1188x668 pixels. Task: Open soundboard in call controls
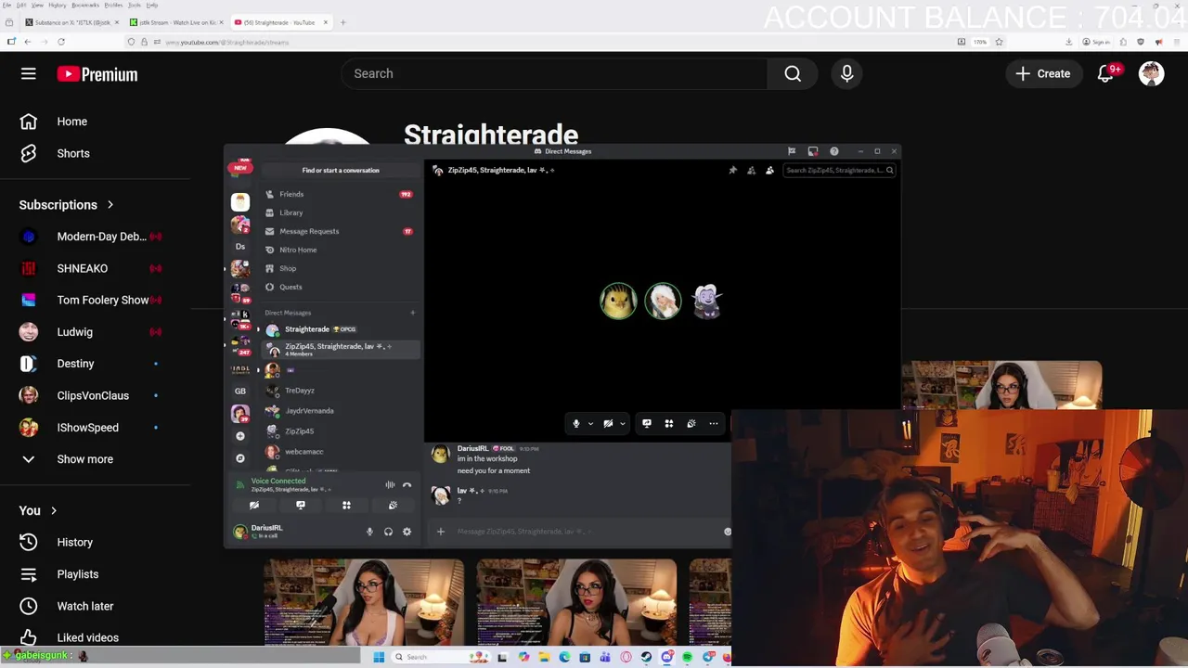[691, 424]
